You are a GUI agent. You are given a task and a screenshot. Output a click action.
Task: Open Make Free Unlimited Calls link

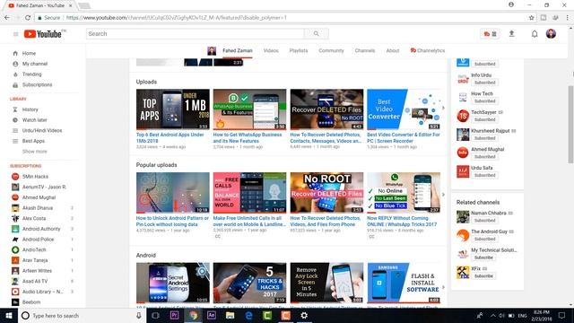(x=249, y=222)
